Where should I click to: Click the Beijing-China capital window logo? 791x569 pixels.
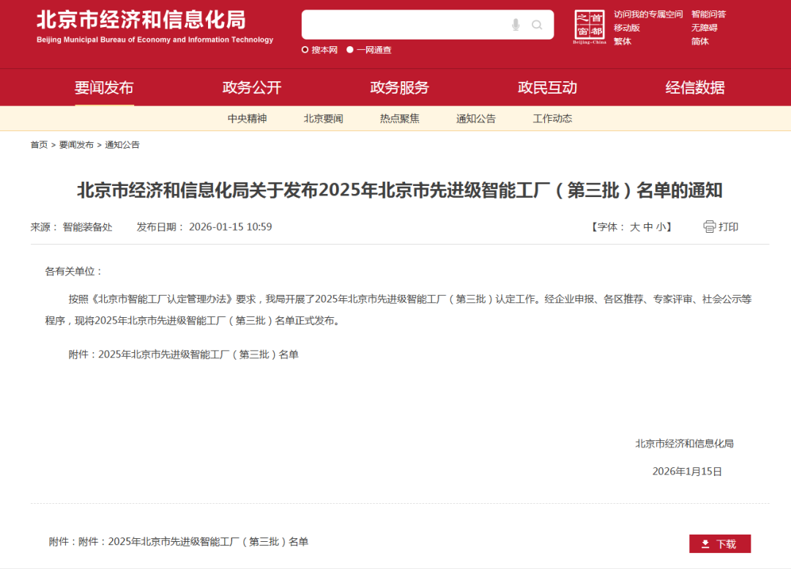[x=589, y=27]
